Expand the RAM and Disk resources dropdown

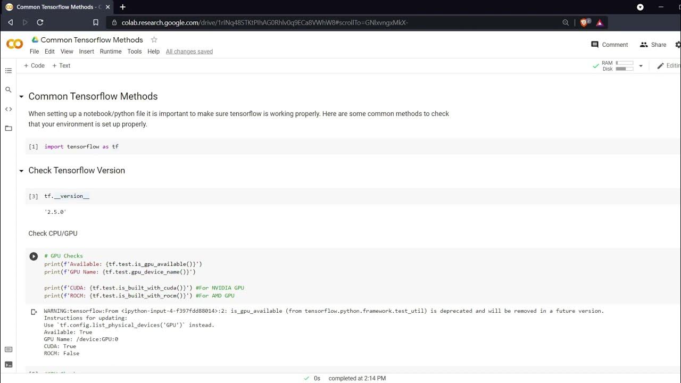coord(641,66)
